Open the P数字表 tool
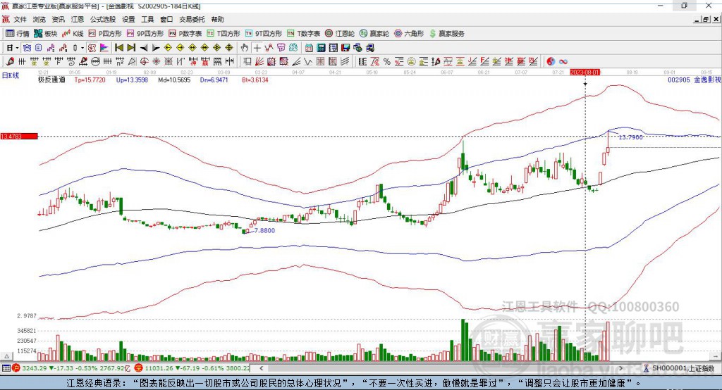722x390 pixels. (185, 34)
